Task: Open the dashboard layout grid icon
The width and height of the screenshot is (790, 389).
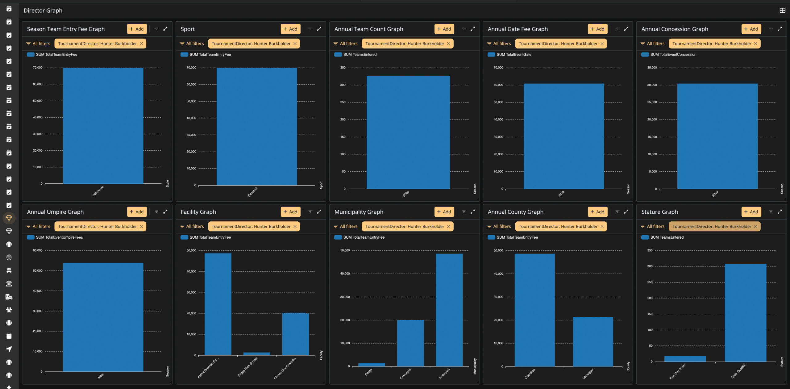Action: [x=782, y=10]
